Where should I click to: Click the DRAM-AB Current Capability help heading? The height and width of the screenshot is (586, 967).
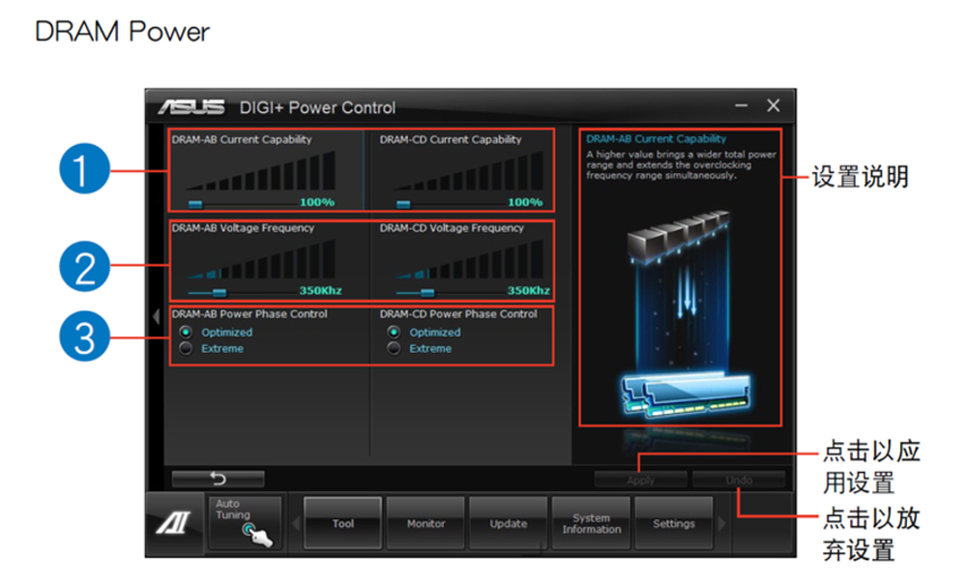pyautogui.click(x=657, y=139)
